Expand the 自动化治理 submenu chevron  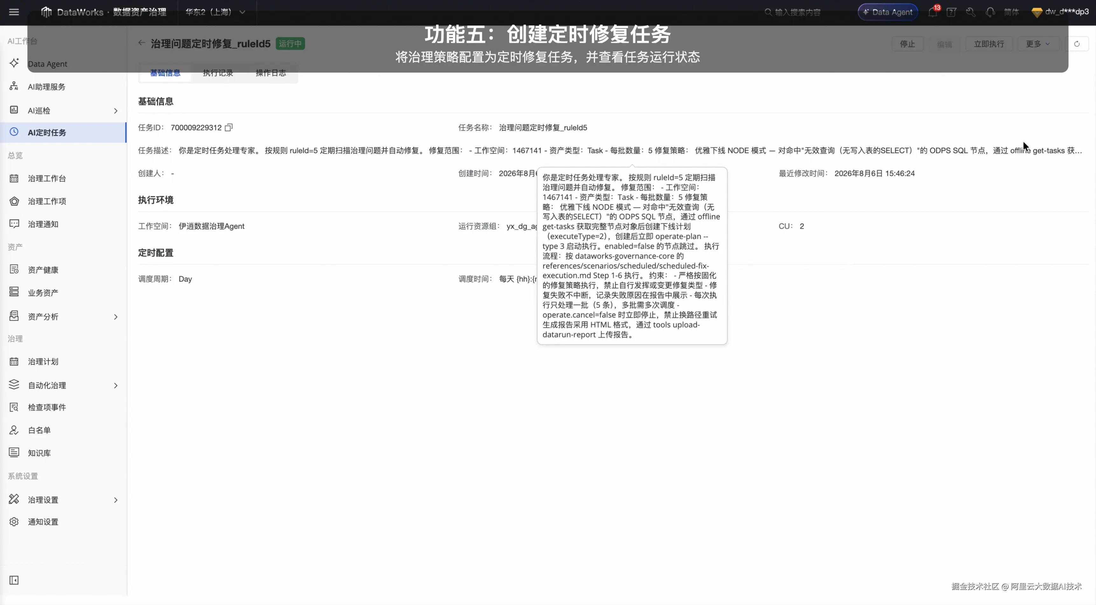116,386
